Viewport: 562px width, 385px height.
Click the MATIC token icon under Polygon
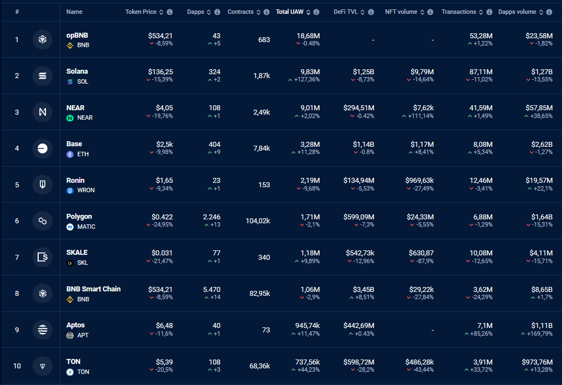click(70, 227)
